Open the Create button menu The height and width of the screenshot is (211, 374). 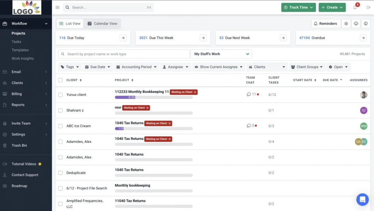point(332,7)
